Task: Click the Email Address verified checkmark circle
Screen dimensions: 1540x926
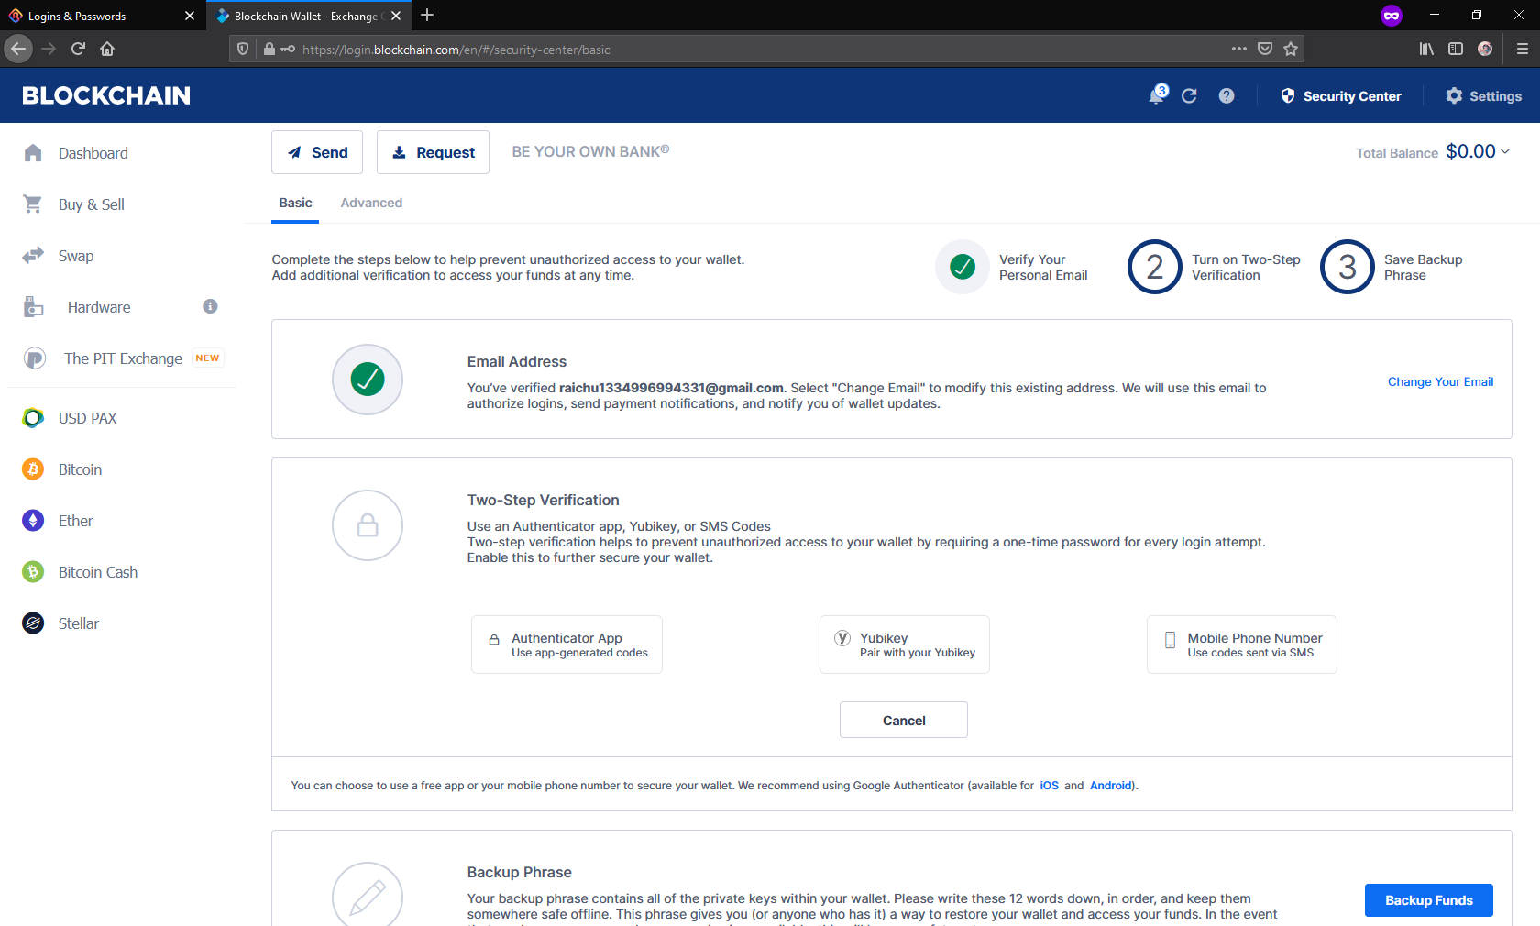Action: (x=368, y=379)
